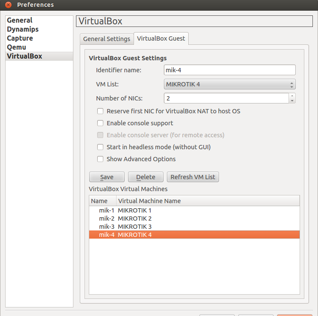
Task: Click the Identifier name field
Action: pos(230,70)
